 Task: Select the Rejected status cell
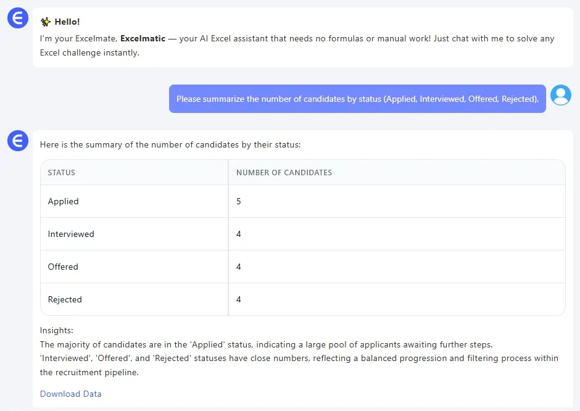tap(65, 299)
